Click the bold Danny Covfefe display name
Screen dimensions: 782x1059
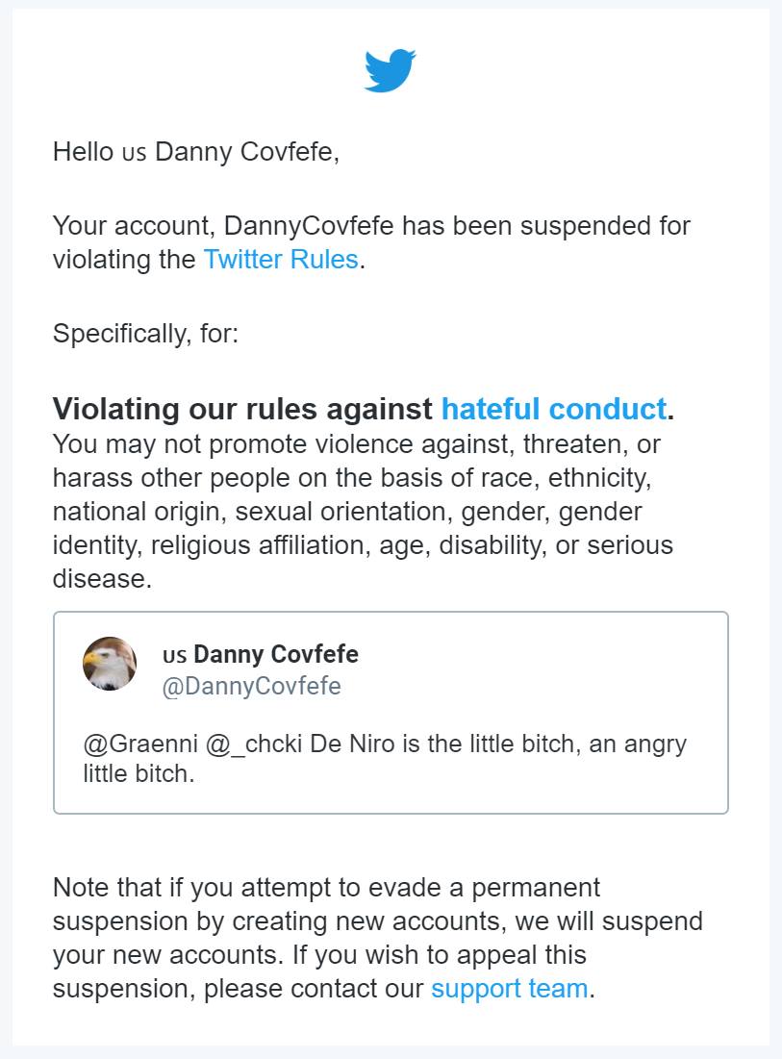point(276,654)
